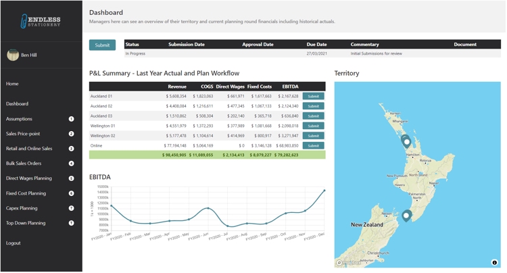
Task: Open Bulk Sales Orders
Action: coord(24,164)
